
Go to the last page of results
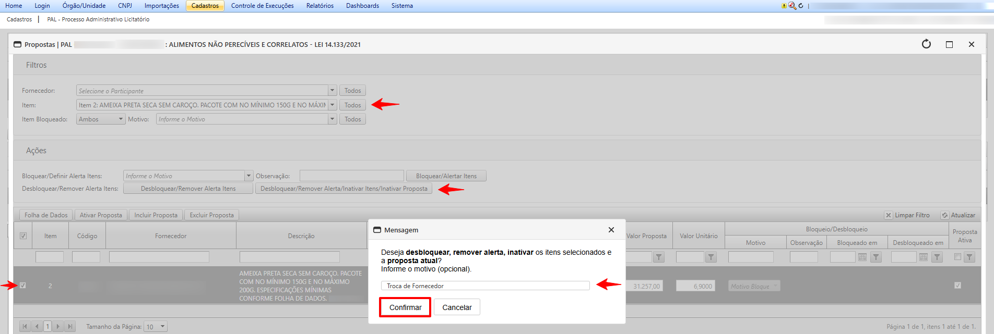(70, 327)
